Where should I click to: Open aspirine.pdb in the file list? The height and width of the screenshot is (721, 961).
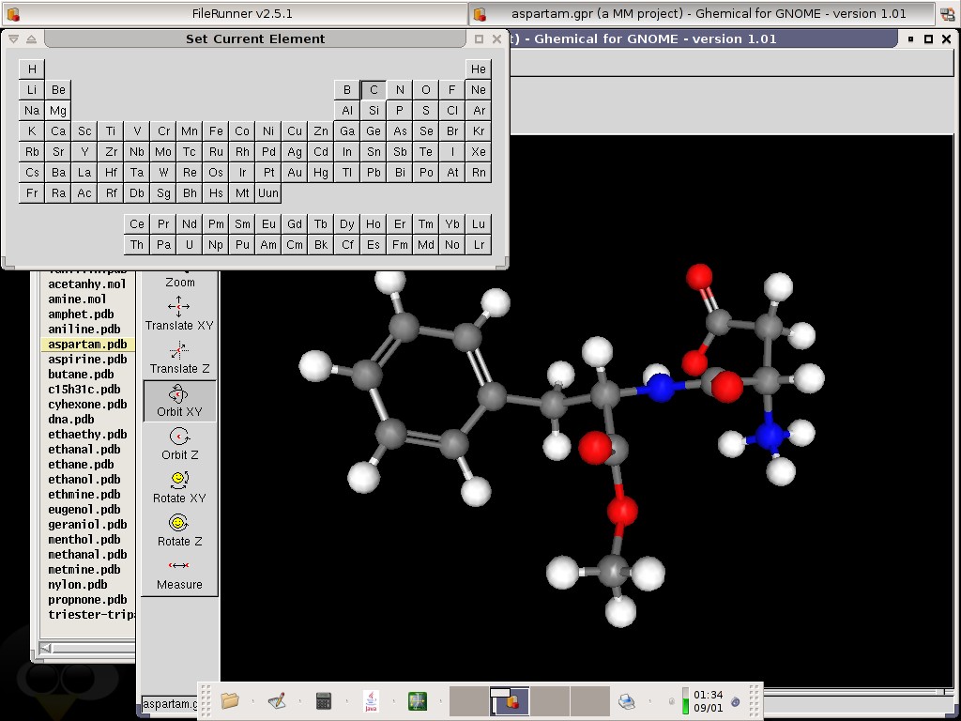pyautogui.click(x=87, y=360)
